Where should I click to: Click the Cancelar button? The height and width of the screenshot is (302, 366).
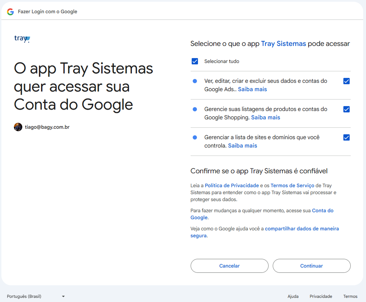pos(230,266)
